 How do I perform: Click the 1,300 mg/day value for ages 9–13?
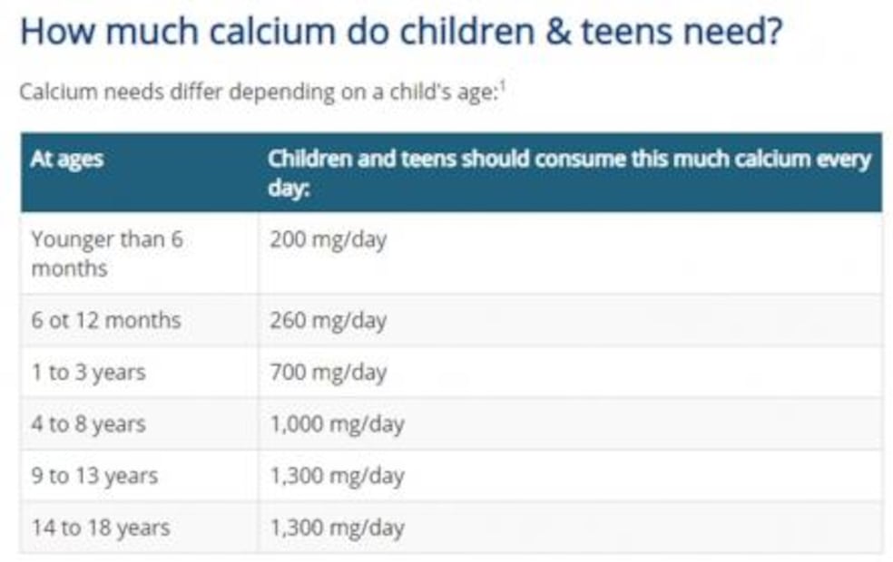(x=337, y=476)
